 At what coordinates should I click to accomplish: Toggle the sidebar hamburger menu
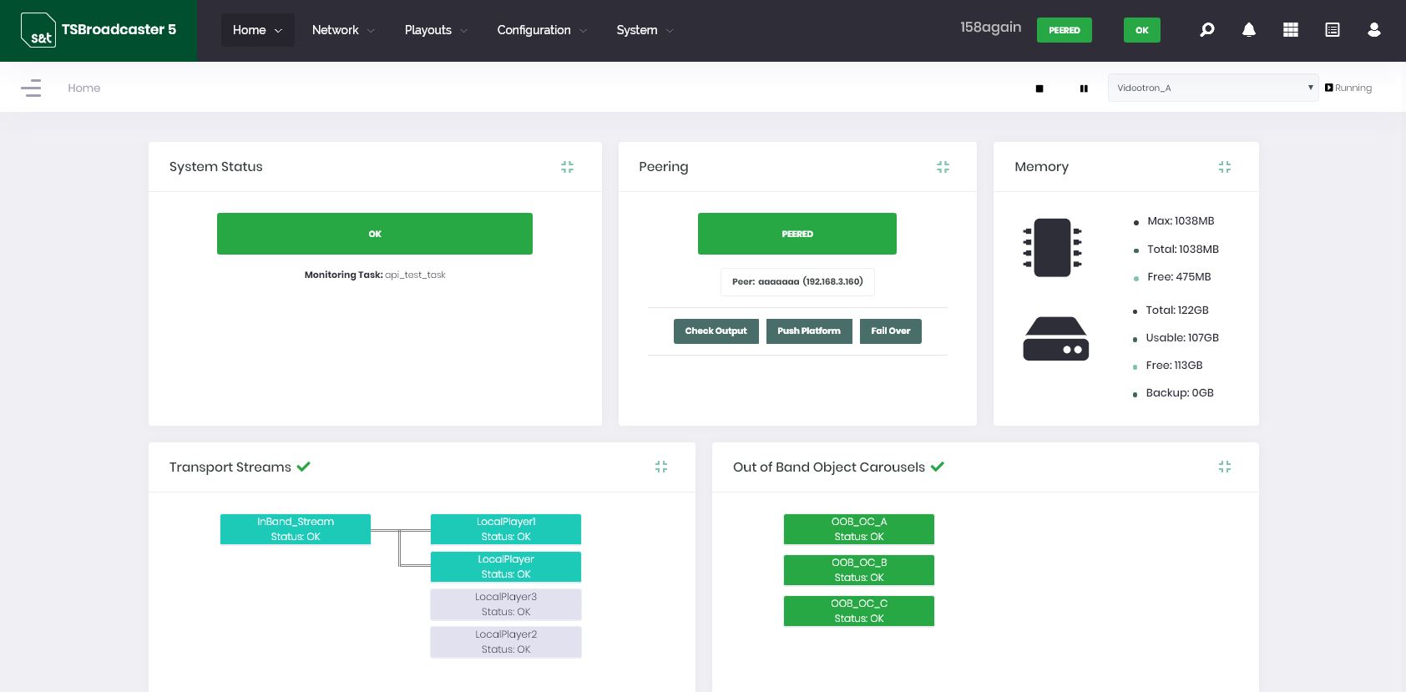click(31, 88)
